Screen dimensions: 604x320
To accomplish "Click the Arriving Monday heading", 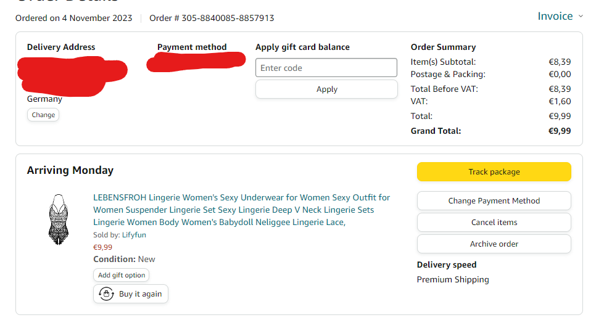I will tap(70, 170).
